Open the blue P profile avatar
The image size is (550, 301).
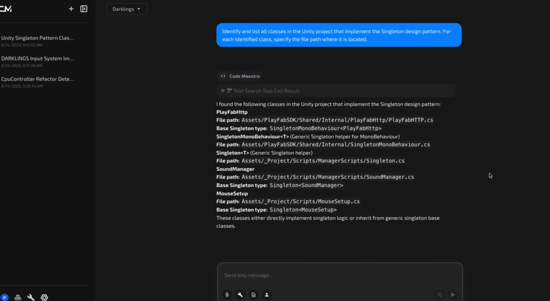(4, 297)
